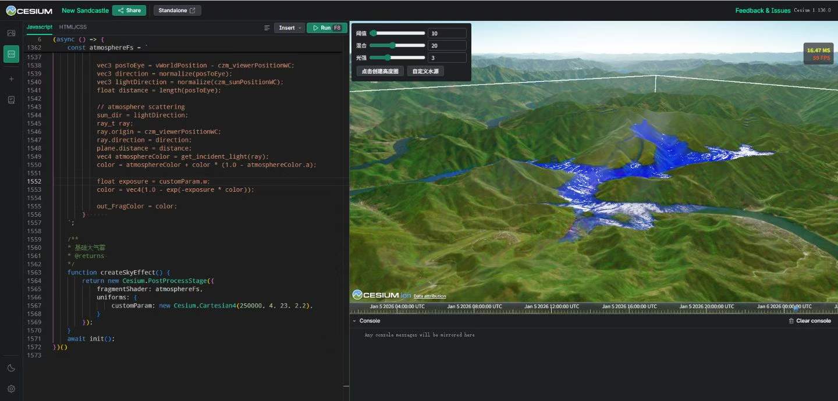Select the code editor sidebar icon

[11, 54]
